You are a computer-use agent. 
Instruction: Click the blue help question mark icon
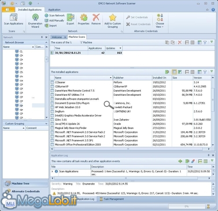213,10
